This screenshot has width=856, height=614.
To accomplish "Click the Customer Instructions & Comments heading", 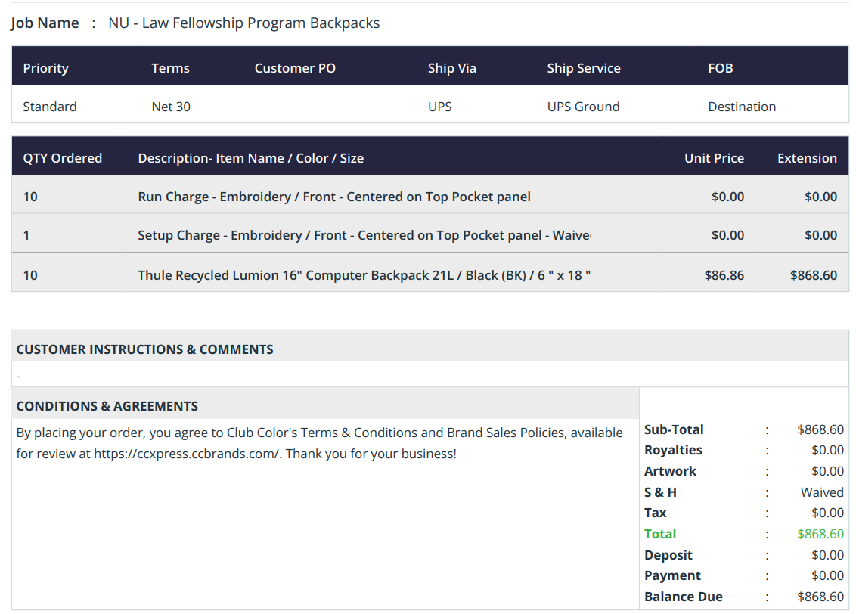I will point(144,349).
